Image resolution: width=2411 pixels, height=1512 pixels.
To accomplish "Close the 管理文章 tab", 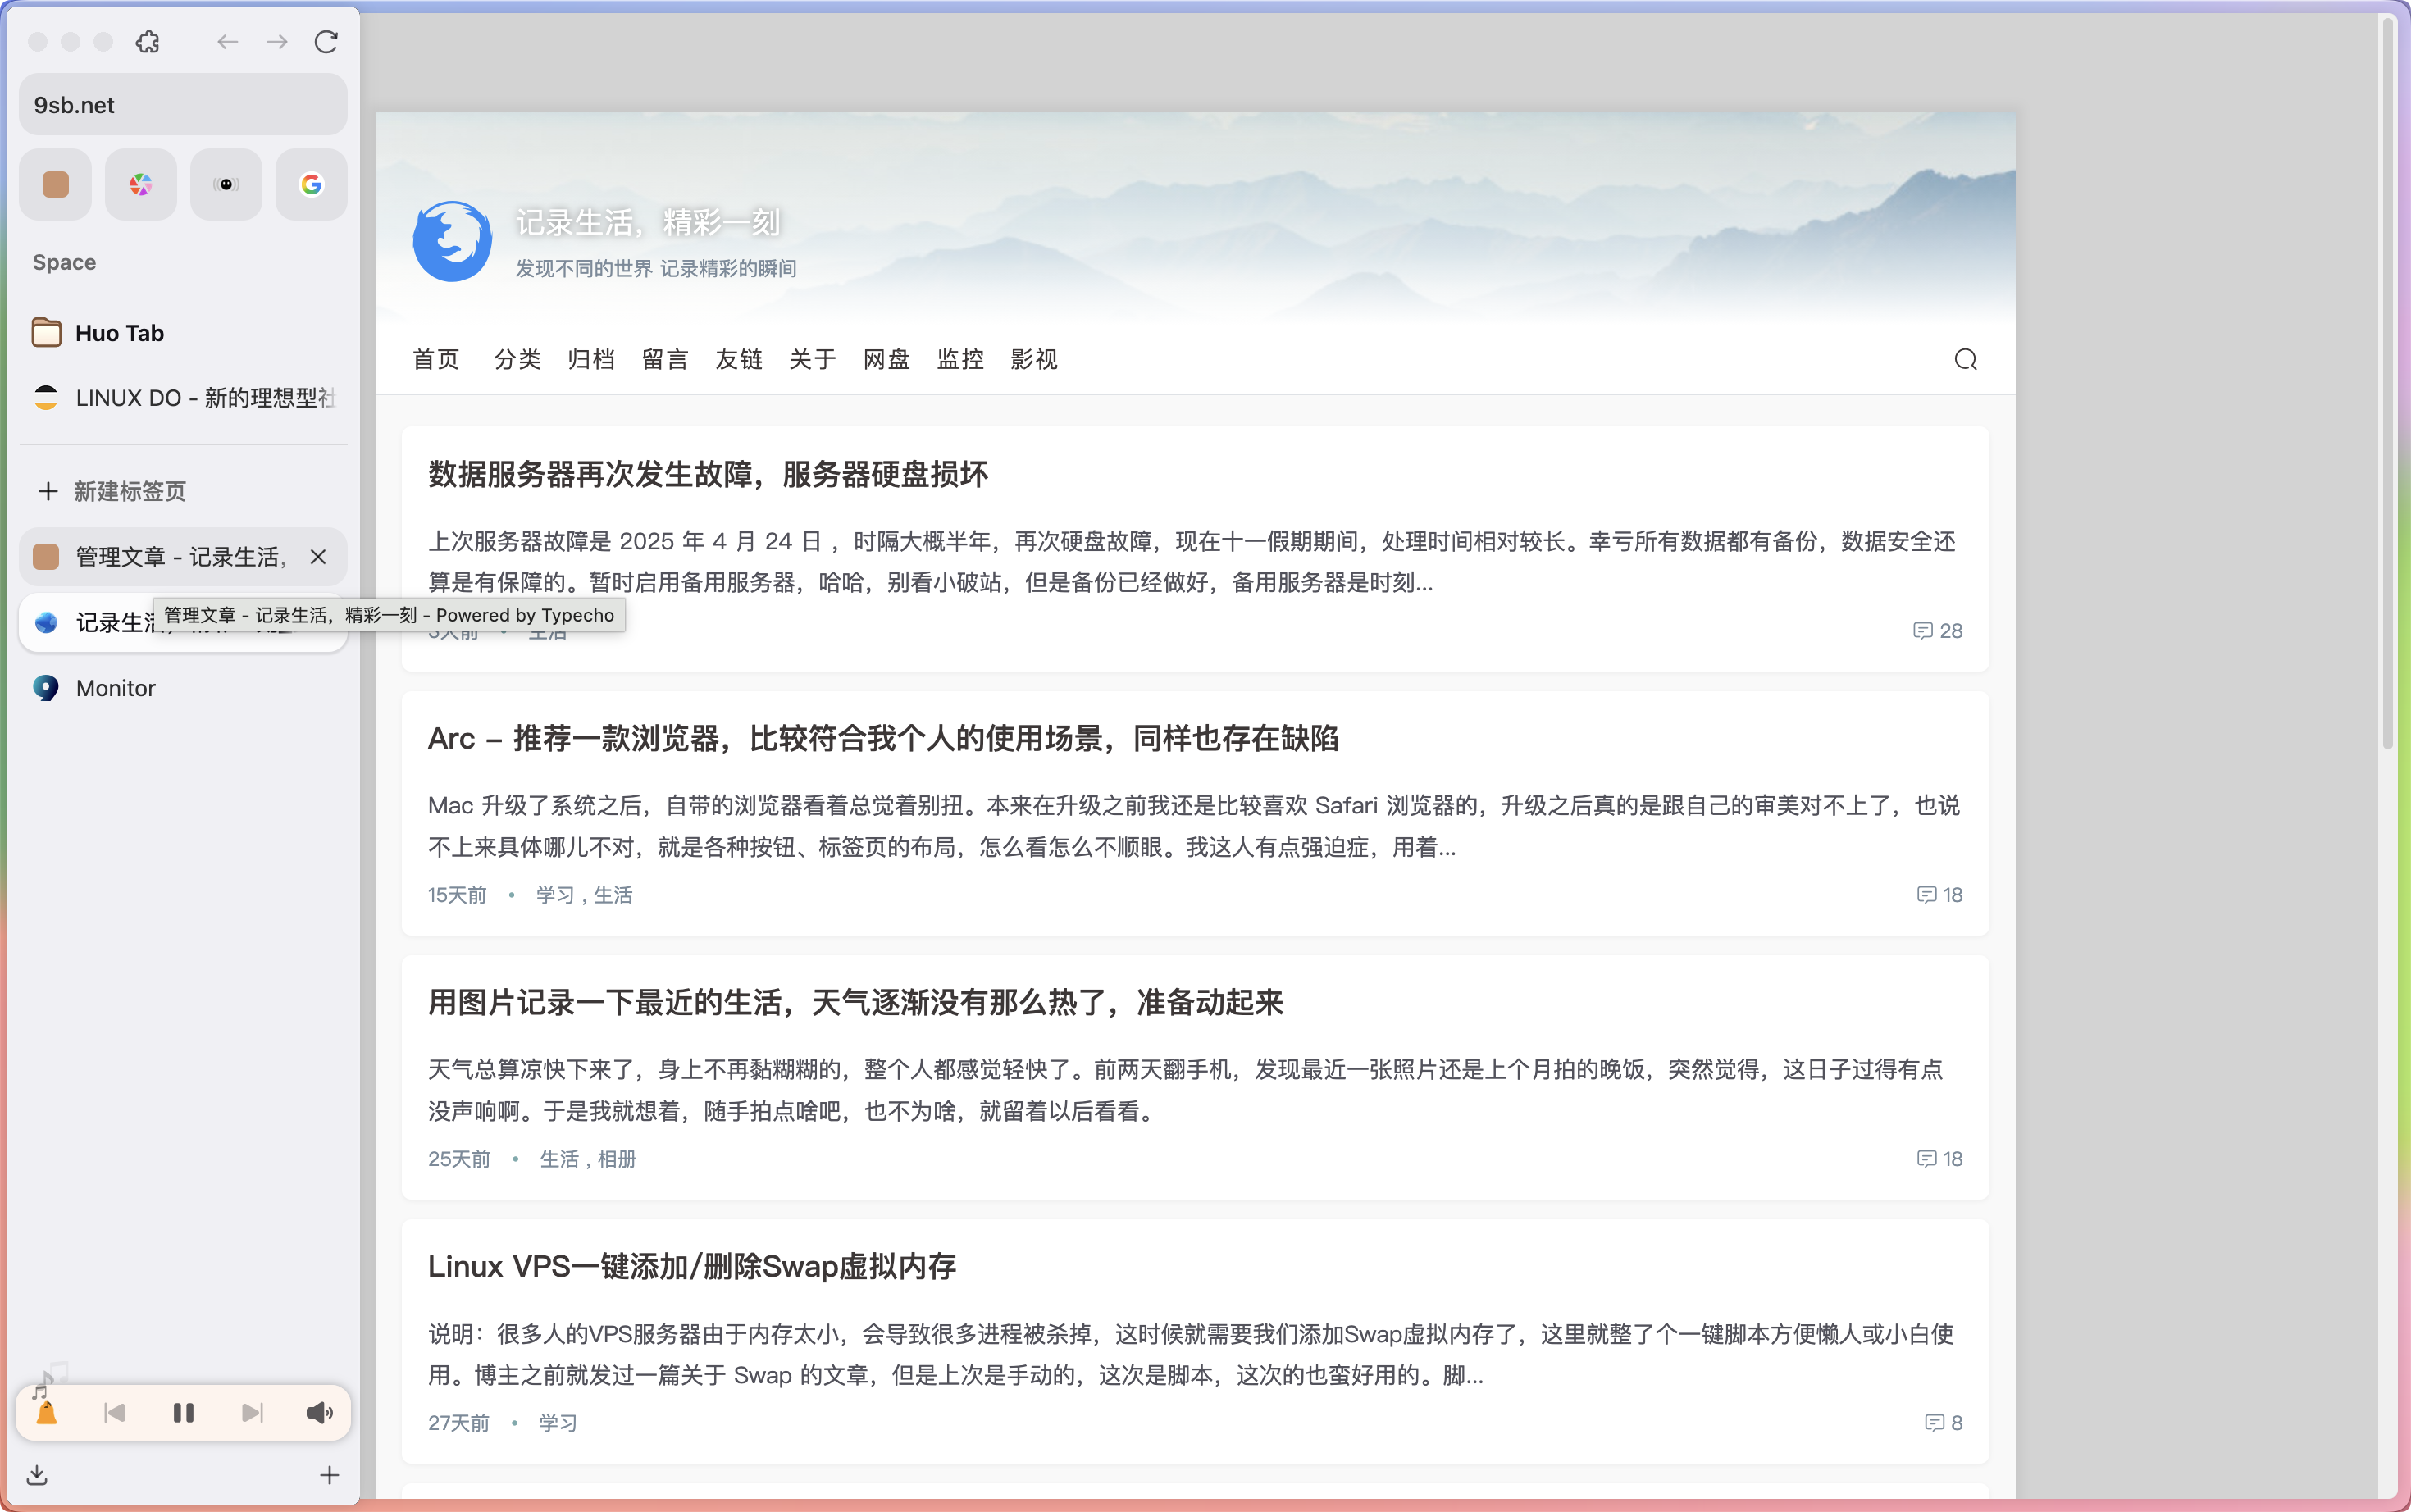I will coord(318,557).
